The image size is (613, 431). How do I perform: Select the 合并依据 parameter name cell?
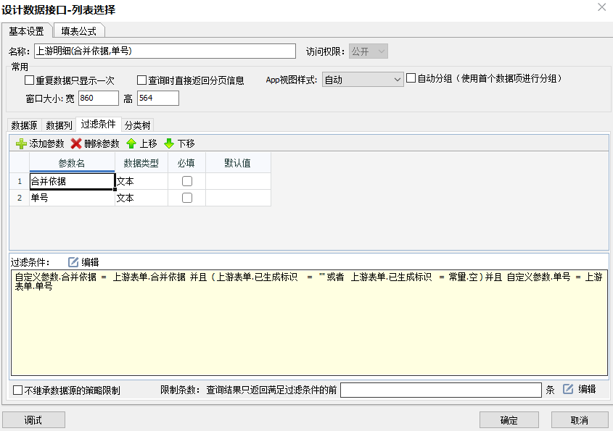pyautogui.click(x=72, y=181)
